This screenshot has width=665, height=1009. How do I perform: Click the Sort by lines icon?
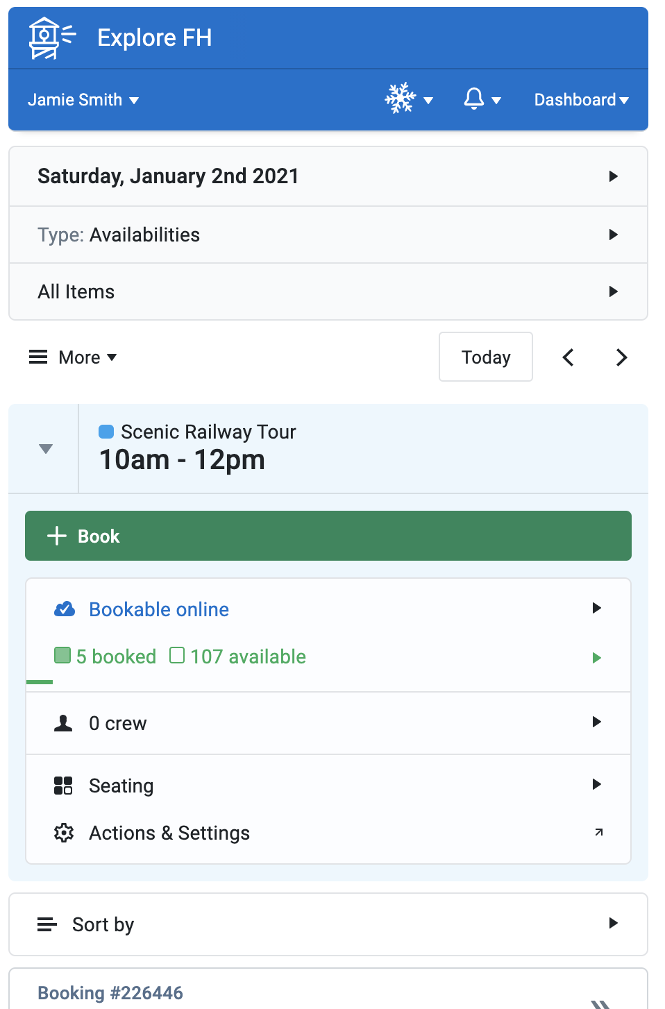[x=47, y=924]
